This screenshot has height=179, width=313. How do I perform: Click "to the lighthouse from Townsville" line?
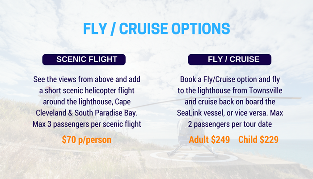coord(230,90)
